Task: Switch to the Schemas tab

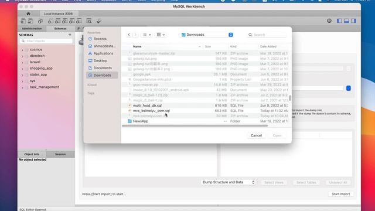Action: click(x=60, y=29)
